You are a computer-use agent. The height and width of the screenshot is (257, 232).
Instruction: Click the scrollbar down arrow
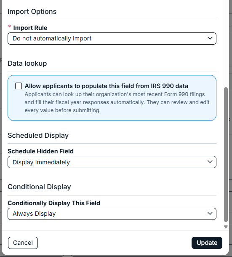point(226,227)
